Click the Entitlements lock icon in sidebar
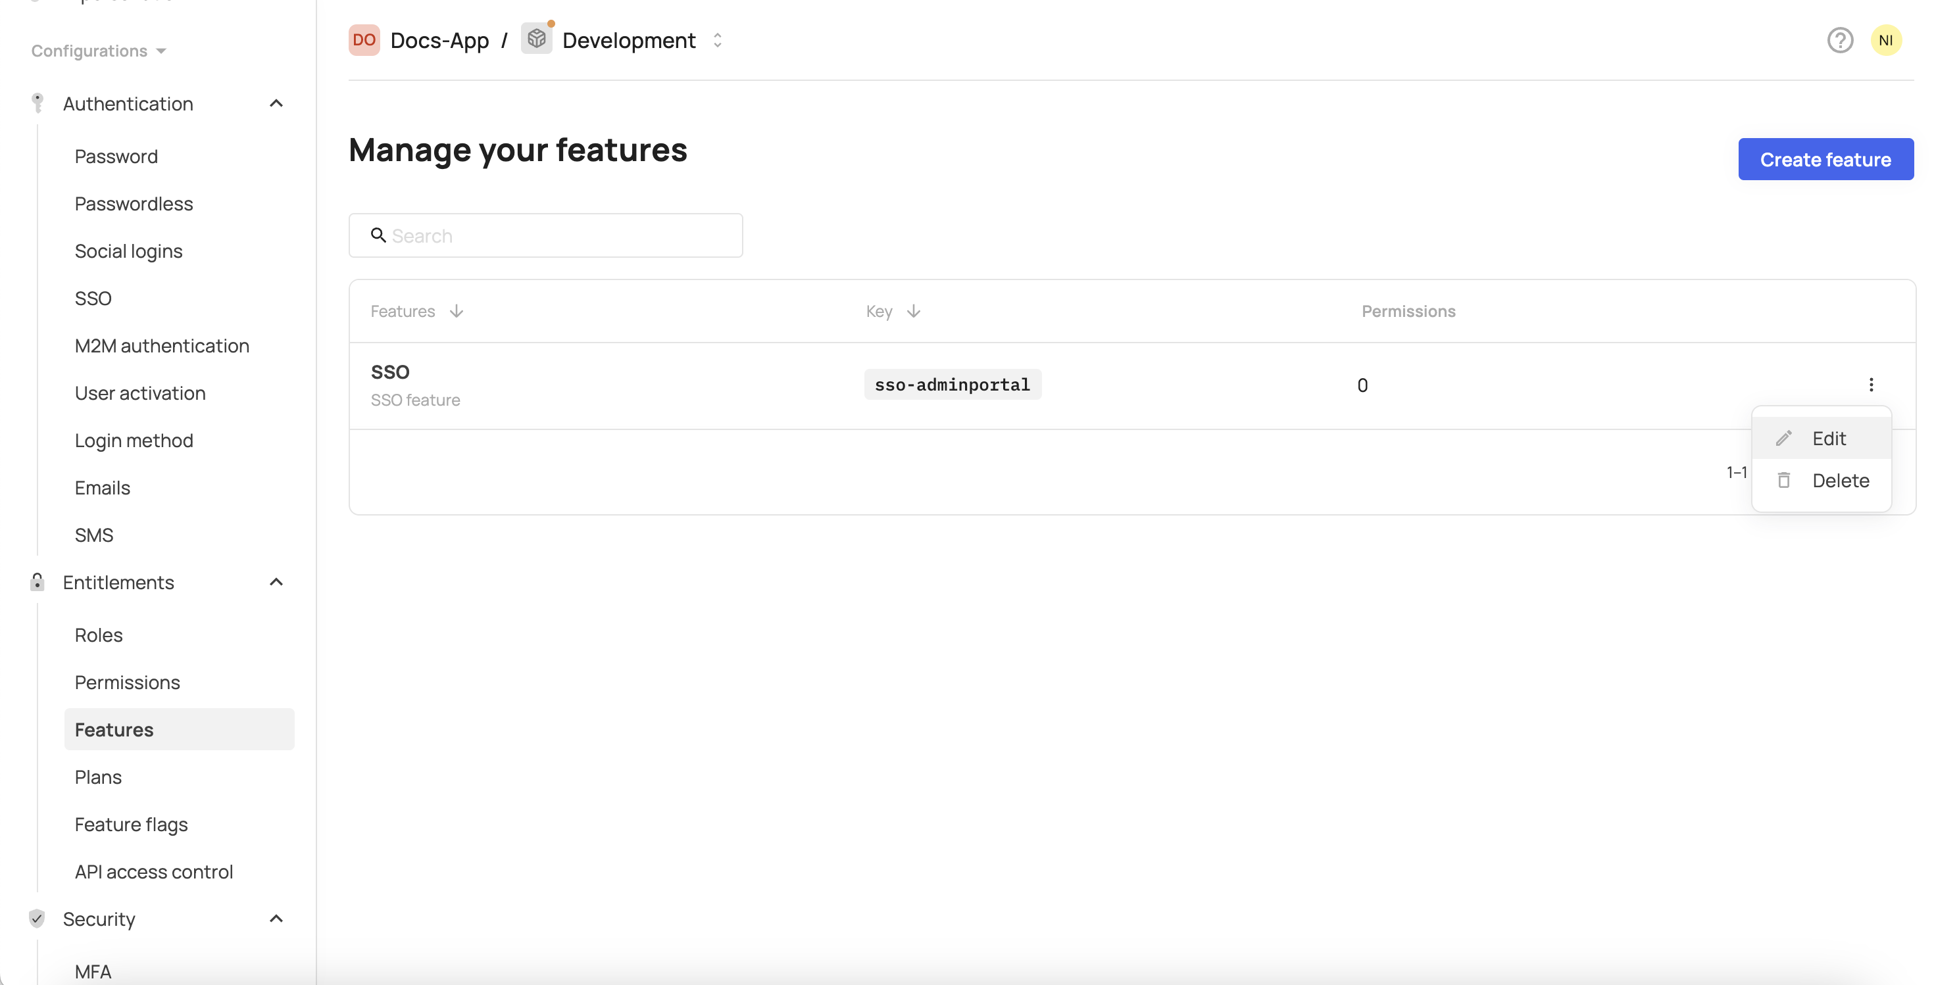This screenshot has height=985, width=1934. click(37, 582)
